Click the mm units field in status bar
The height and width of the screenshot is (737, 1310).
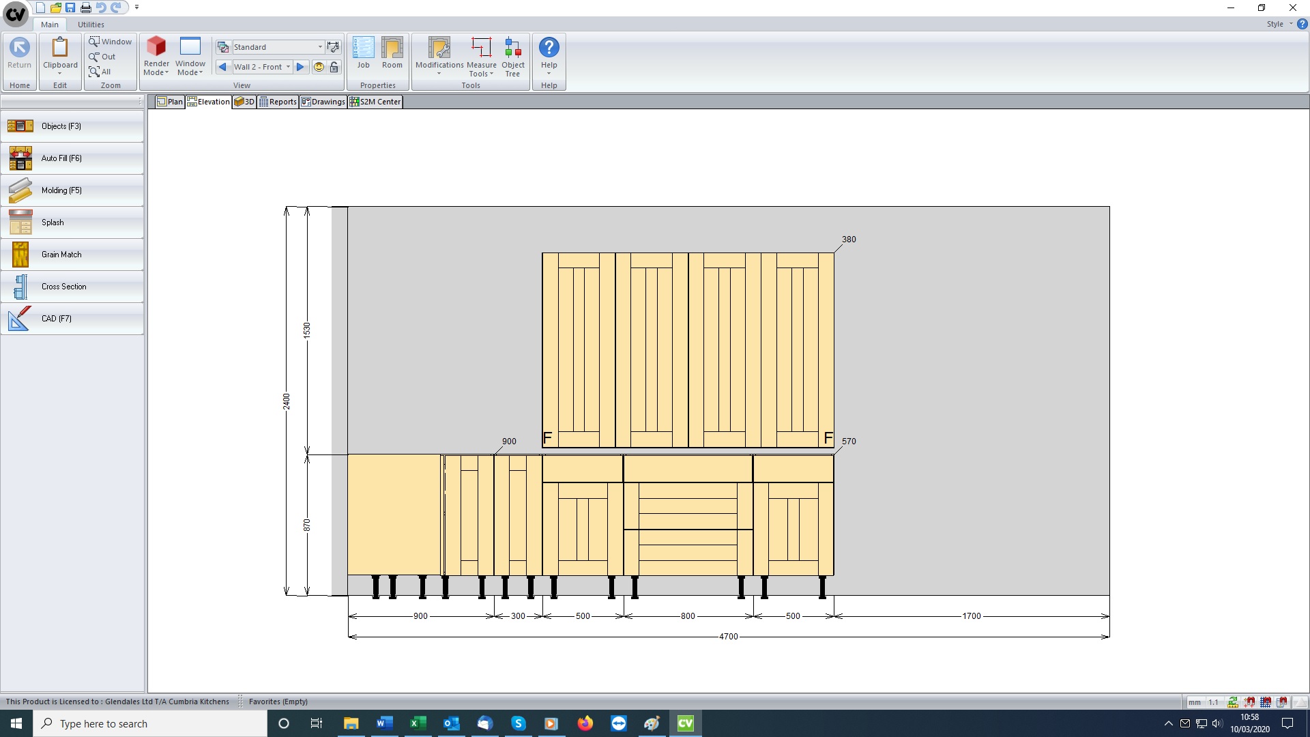pyautogui.click(x=1194, y=702)
